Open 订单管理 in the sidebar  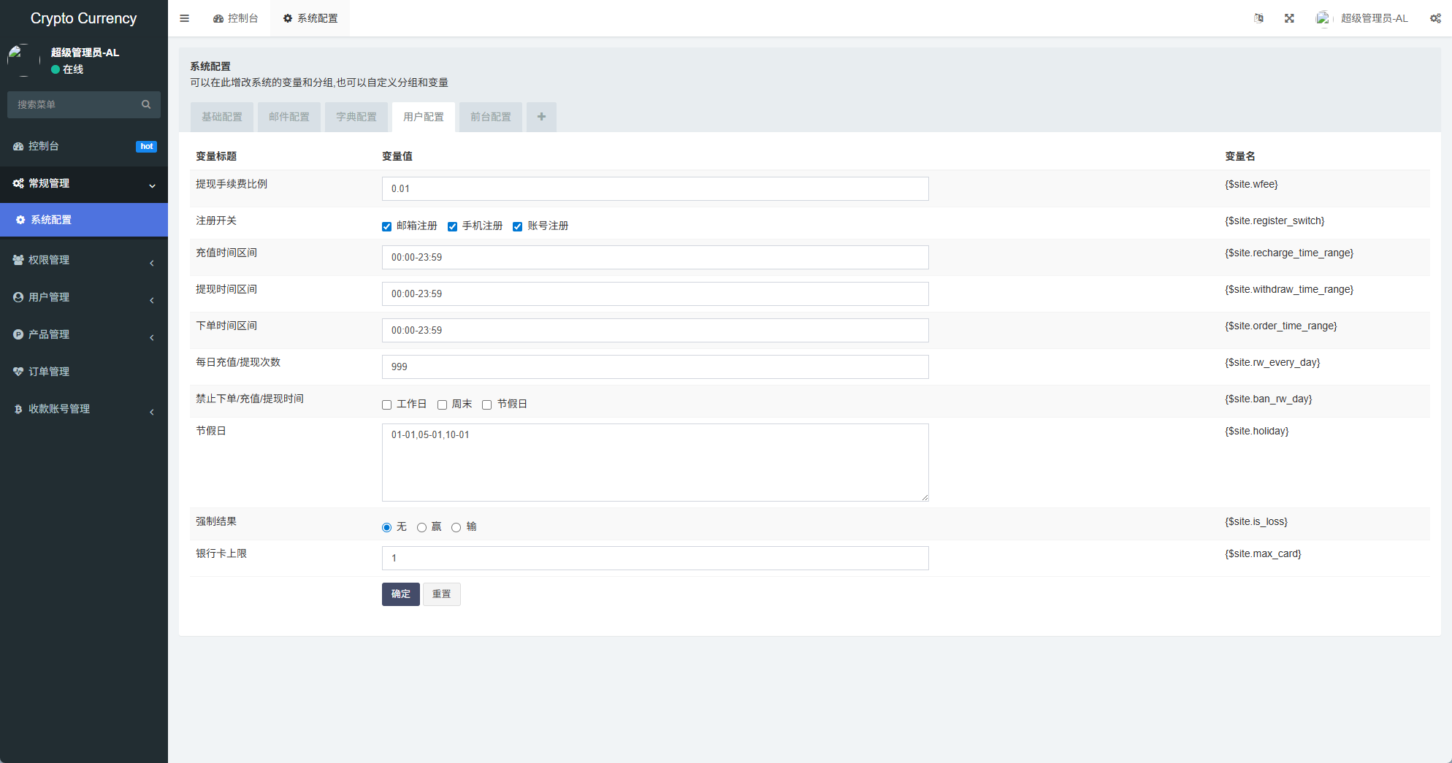[x=49, y=372]
